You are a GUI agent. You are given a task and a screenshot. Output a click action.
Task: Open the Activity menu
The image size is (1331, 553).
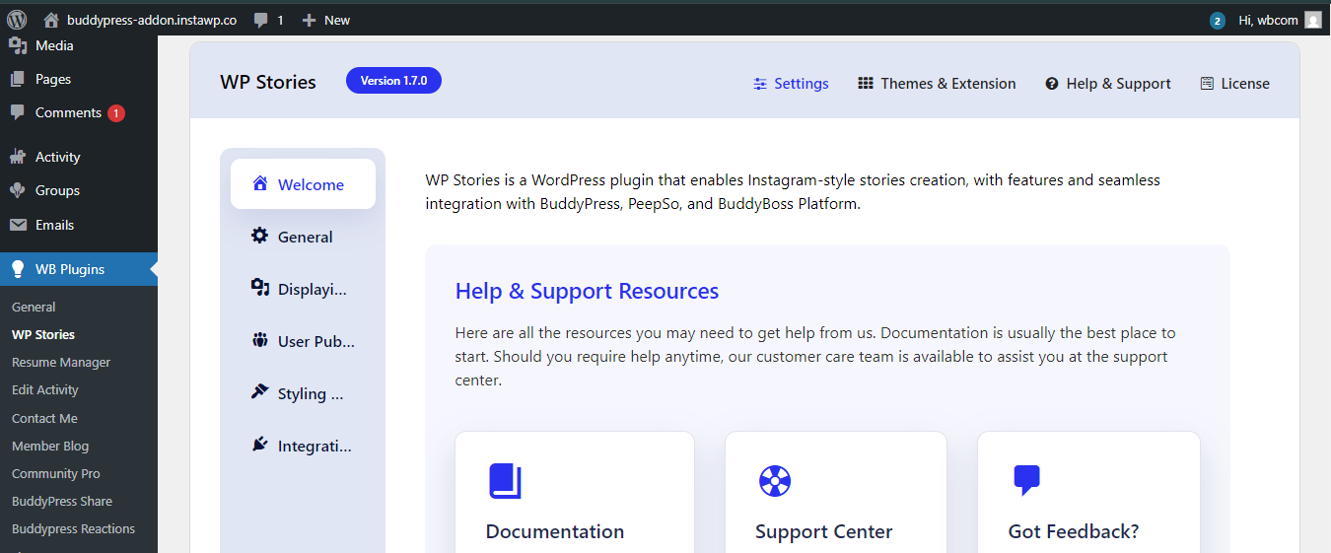point(79,157)
